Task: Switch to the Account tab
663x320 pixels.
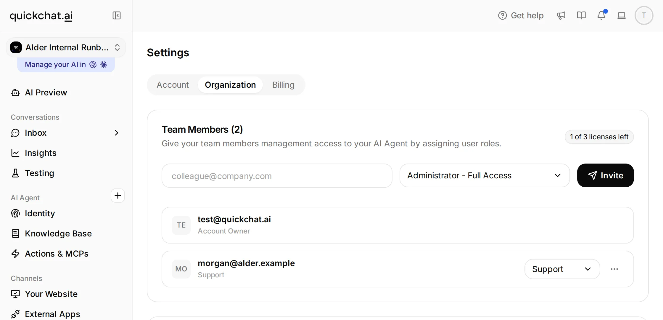Action: [x=173, y=85]
